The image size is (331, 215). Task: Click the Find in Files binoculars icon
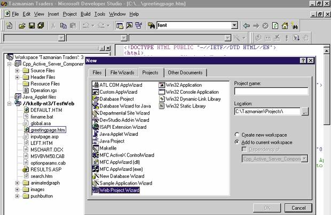click(151, 26)
